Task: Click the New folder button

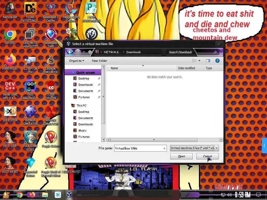Action: [x=100, y=61]
